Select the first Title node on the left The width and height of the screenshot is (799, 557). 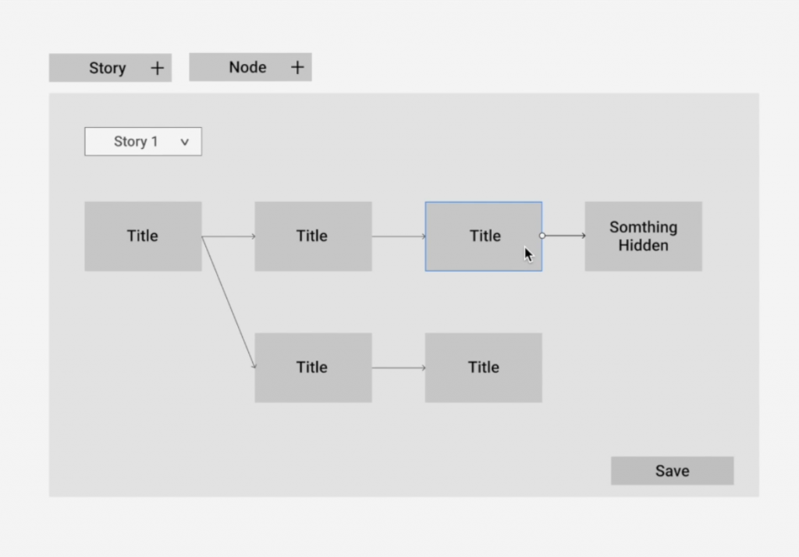click(144, 236)
